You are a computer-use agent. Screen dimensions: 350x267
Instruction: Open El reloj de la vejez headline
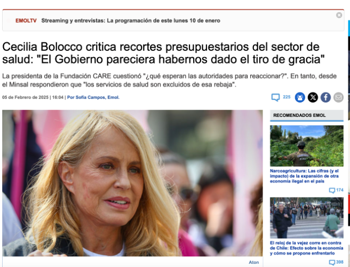tap(306, 248)
